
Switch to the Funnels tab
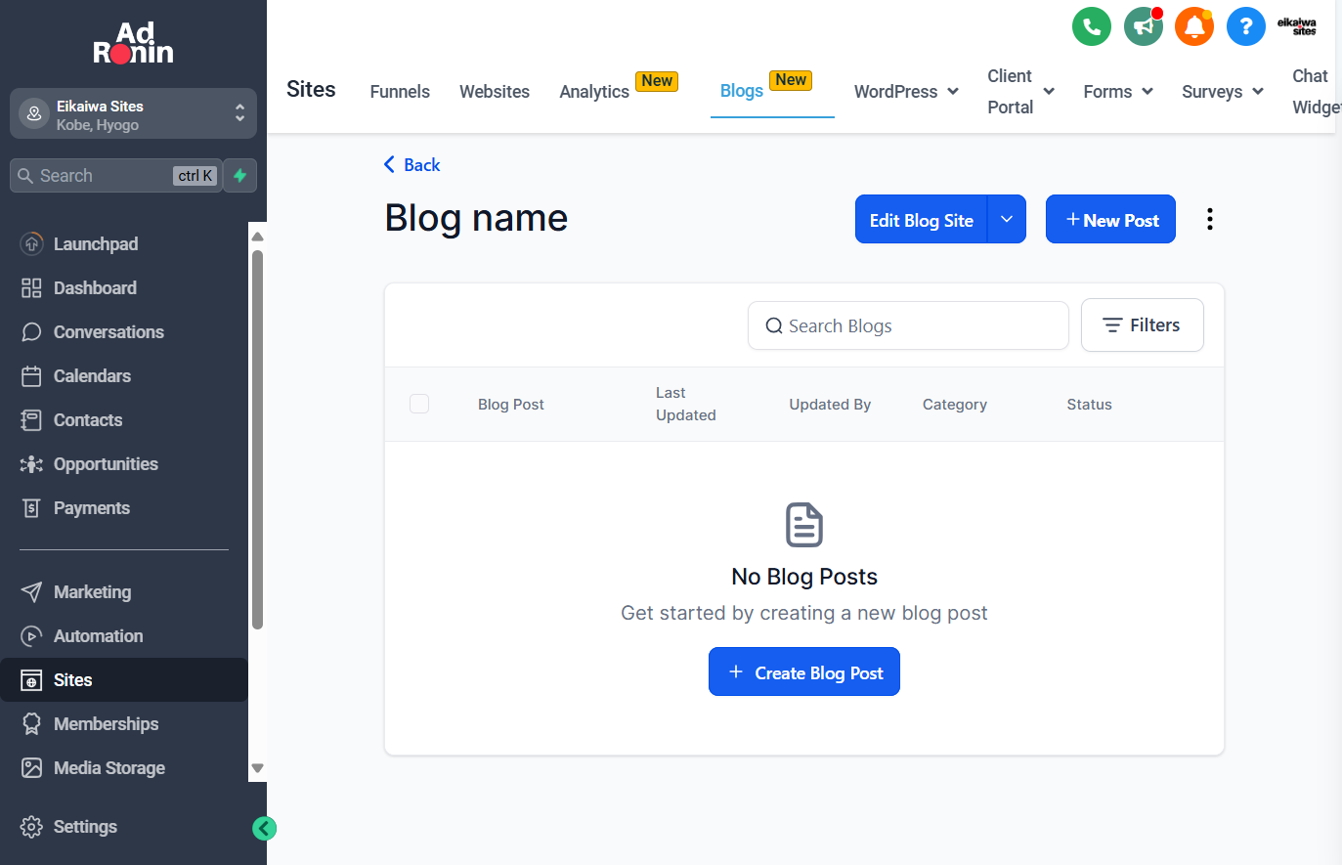coord(400,92)
